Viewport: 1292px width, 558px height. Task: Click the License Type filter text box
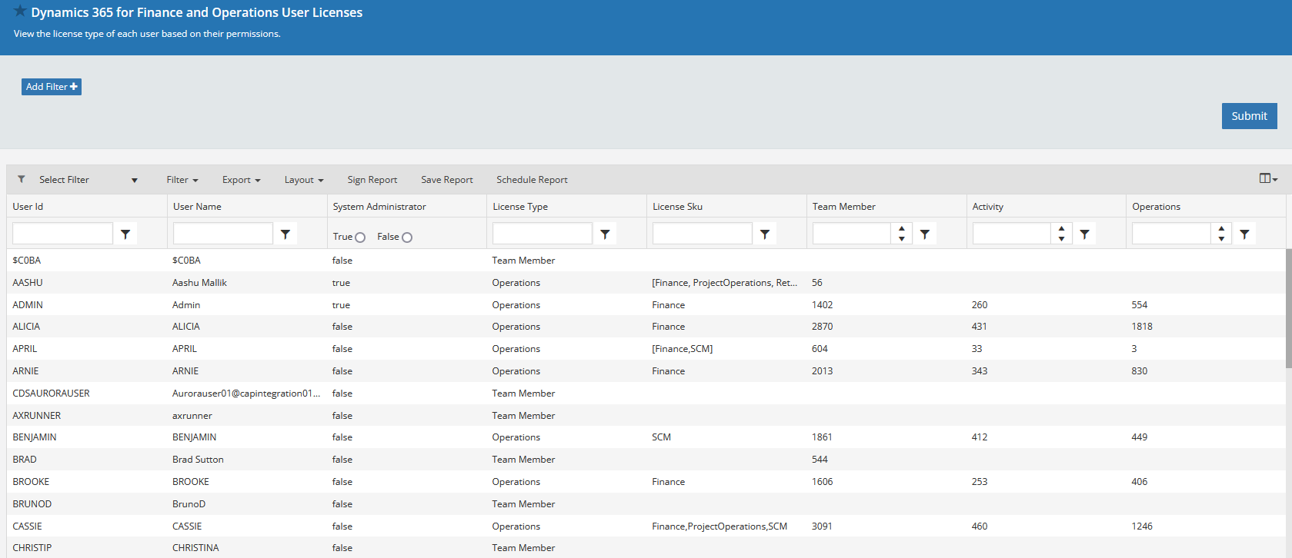(x=543, y=234)
